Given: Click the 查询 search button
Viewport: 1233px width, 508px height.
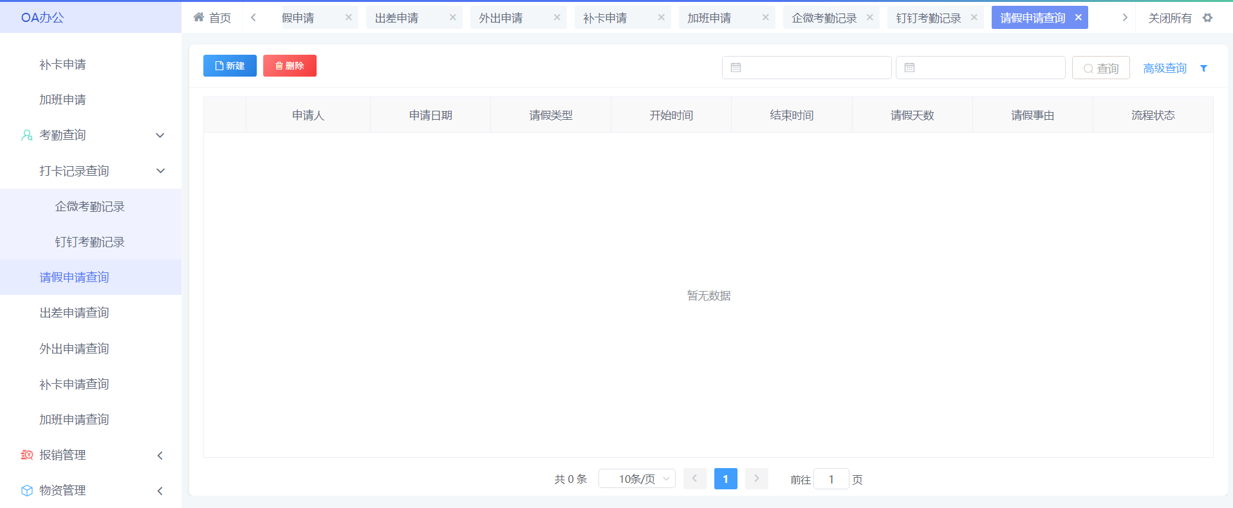Looking at the screenshot, I should click(x=1100, y=68).
